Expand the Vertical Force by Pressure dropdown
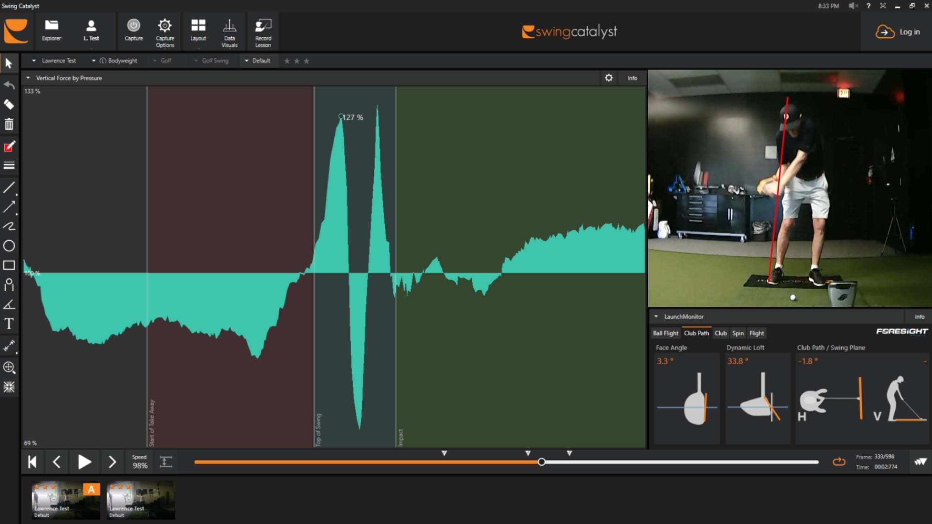Screen dimensions: 932x524 (x=28, y=78)
